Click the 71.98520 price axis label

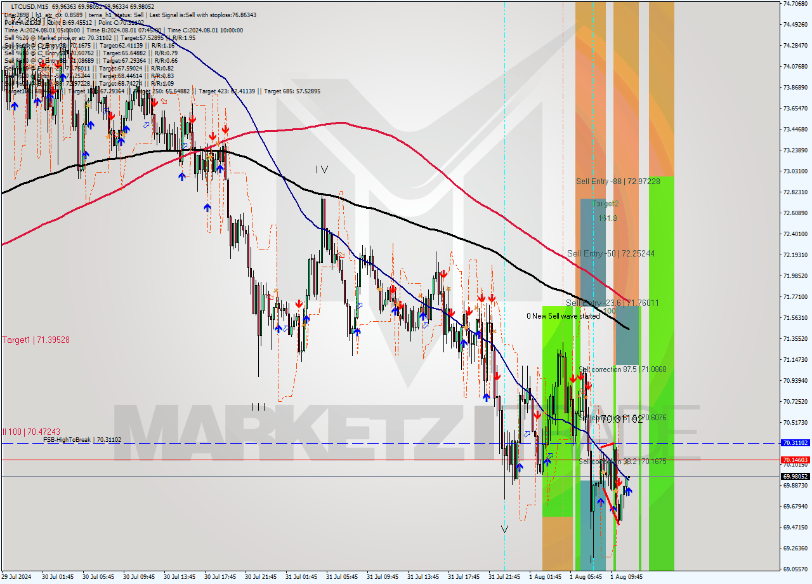(795, 275)
